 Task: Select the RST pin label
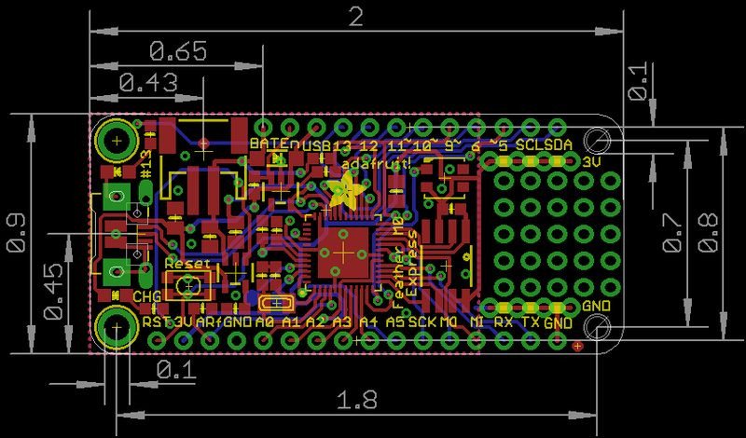156,322
